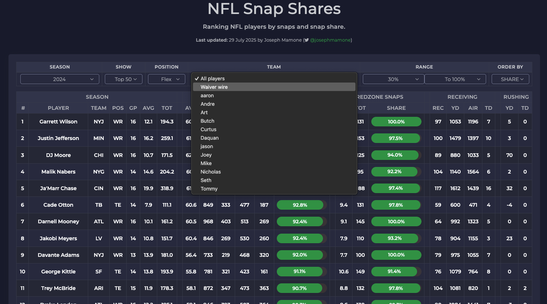Click player name Davante Adams

tap(58, 255)
